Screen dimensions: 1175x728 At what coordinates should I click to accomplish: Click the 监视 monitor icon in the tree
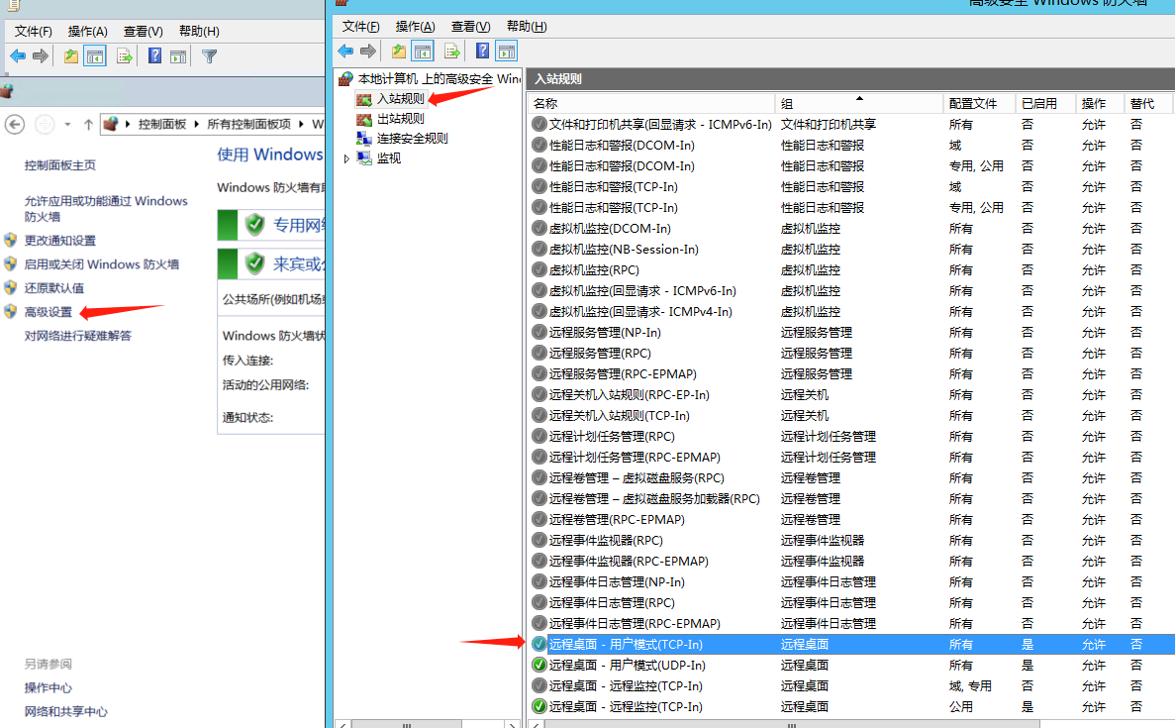(364, 158)
